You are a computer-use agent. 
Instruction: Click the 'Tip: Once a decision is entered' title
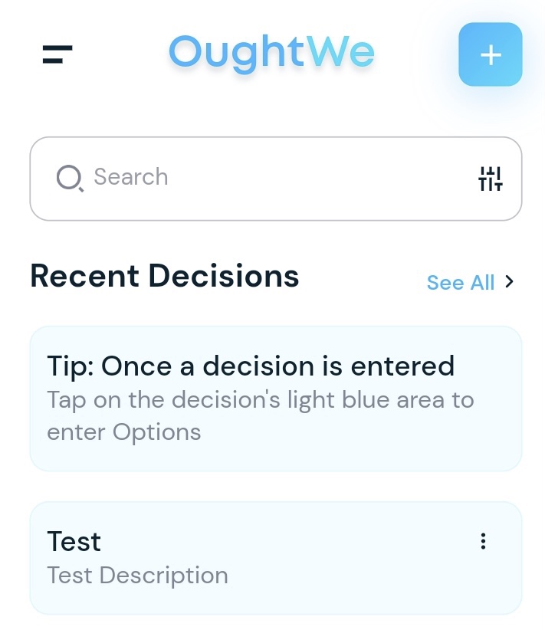[x=250, y=366]
